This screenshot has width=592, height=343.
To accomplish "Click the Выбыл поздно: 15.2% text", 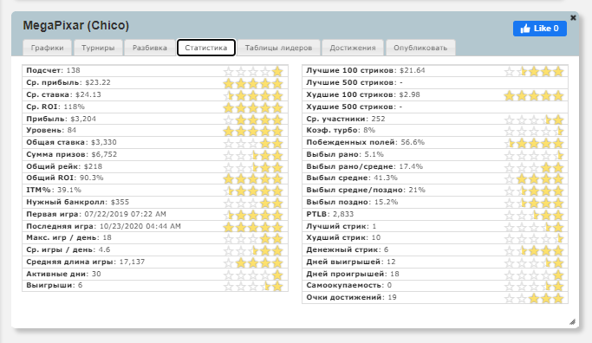I will [x=352, y=202].
